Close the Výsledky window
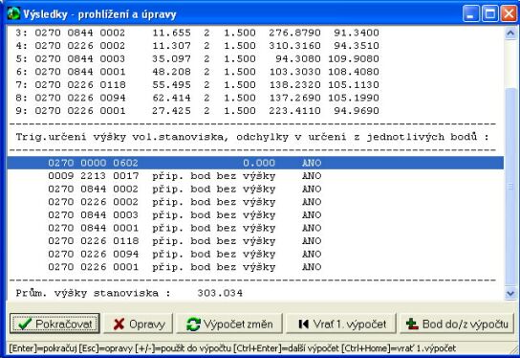 click(509, 13)
